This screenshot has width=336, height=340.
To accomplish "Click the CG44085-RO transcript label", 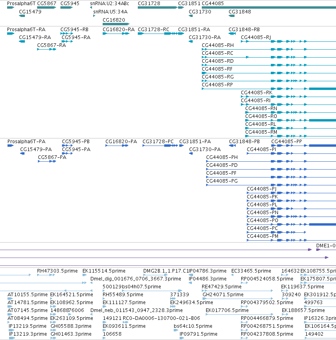I will [x=261, y=116].
